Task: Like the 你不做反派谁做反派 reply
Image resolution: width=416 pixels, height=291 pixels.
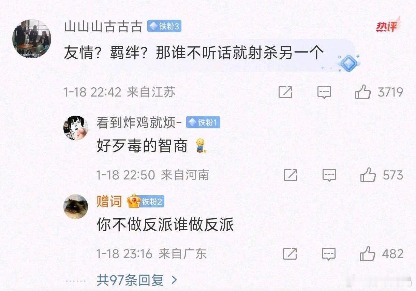Action: [368, 254]
